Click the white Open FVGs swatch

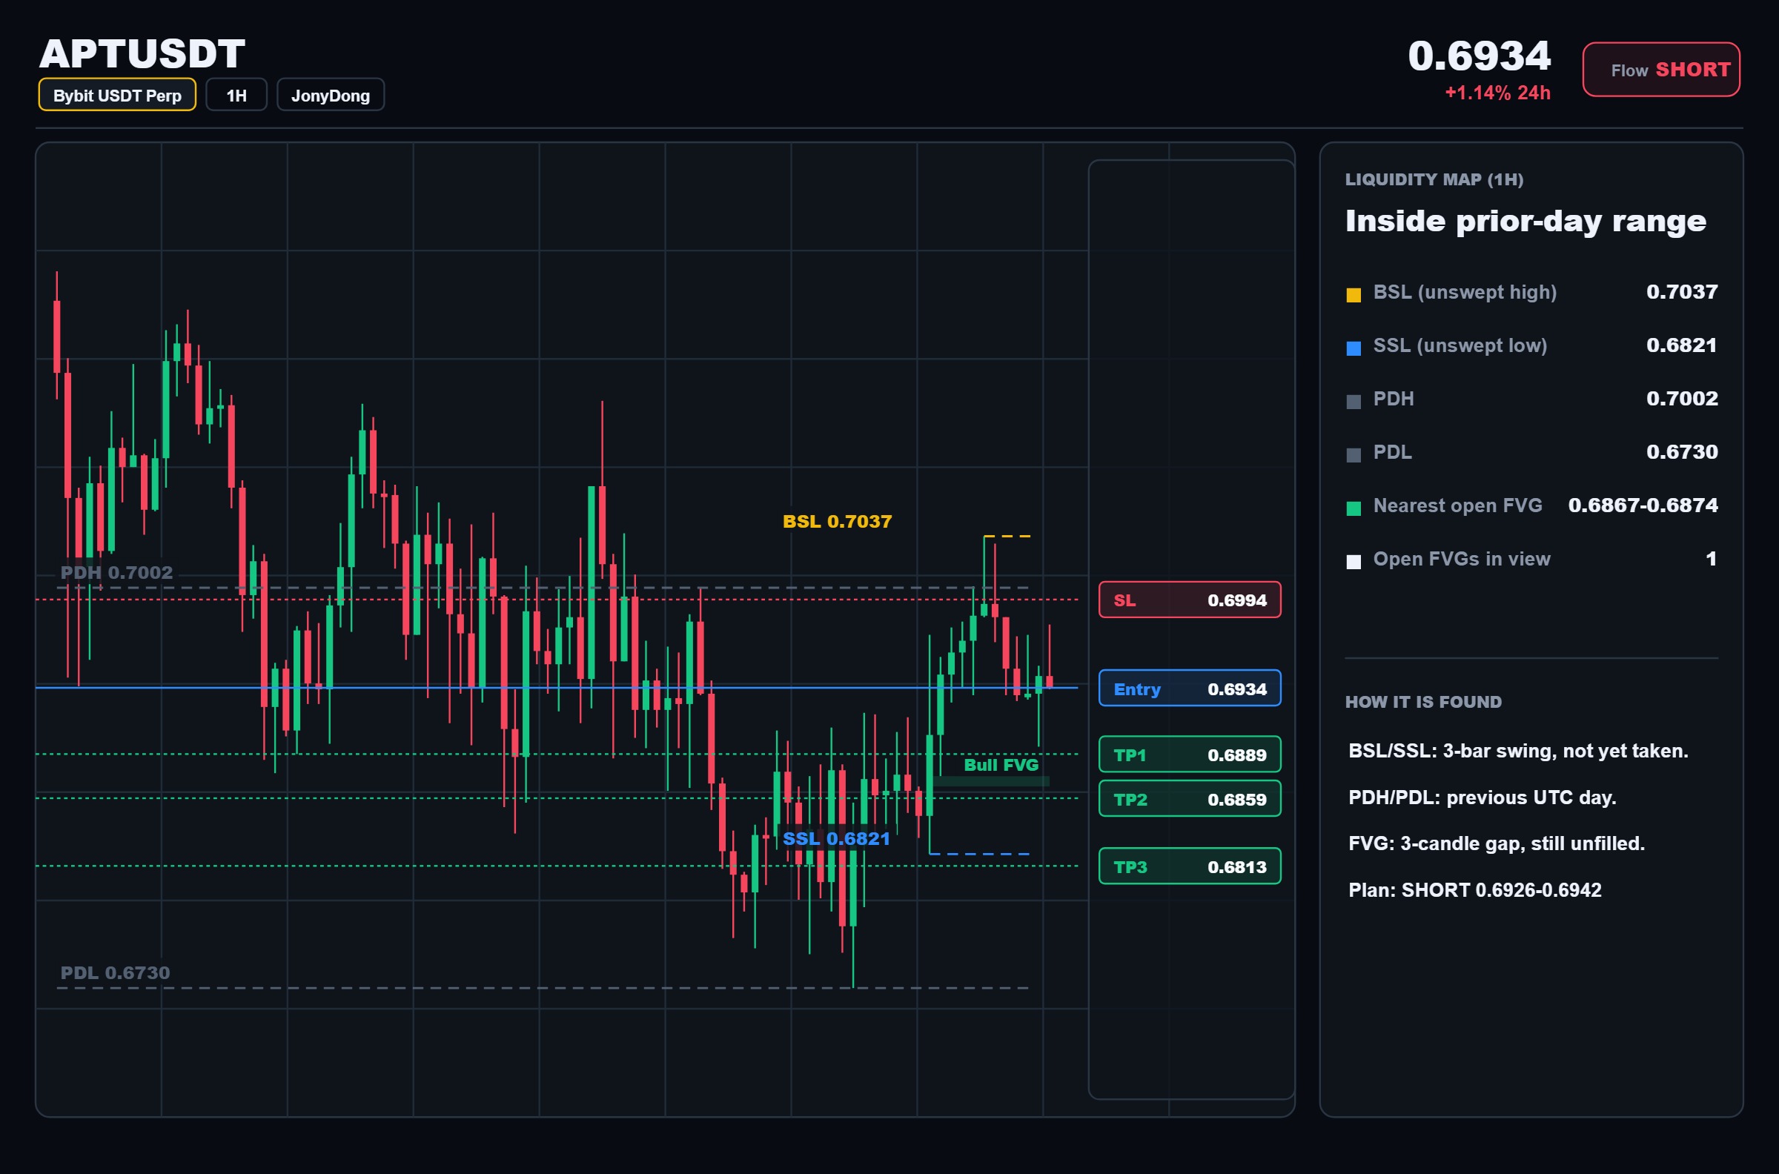pyautogui.click(x=1354, y=562)
